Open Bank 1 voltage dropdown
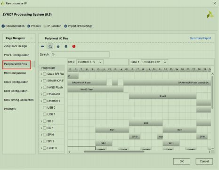This screenshot has height=170, width=219. pyautogui.click(x=154, y=62)
